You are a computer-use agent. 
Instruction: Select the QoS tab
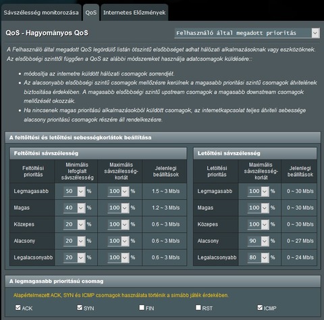click(x=91, y=13)
